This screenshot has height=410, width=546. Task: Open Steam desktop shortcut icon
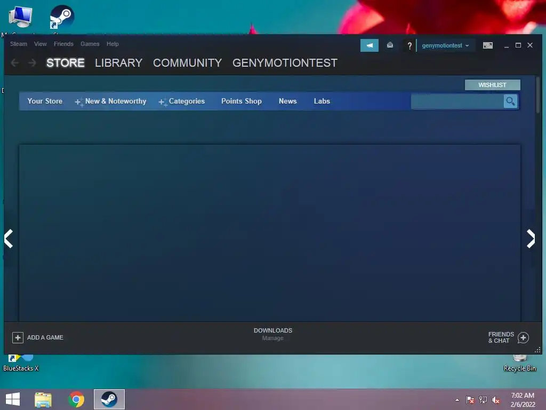[x=62, y=18]
